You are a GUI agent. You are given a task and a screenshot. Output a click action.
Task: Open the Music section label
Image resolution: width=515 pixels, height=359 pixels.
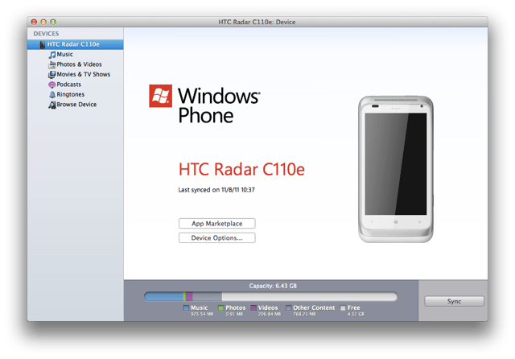tap(64, 54)
